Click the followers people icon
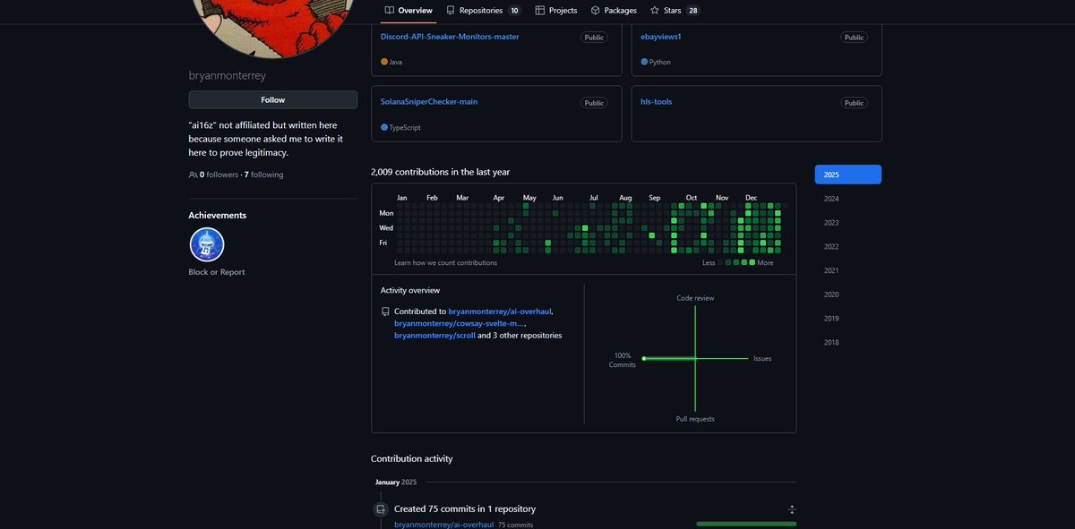The height and width of the screenshot is (529, 1075). (x=193, y=175)
